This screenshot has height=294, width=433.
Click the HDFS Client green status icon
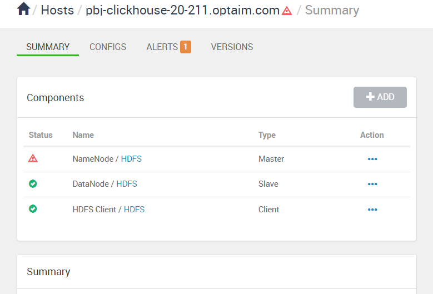[33, 209]
